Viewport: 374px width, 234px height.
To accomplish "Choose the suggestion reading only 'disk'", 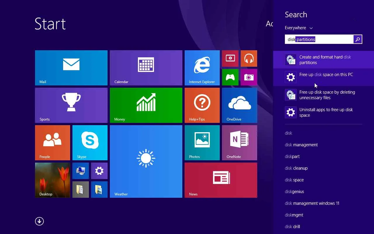I will tap(288, 133).
